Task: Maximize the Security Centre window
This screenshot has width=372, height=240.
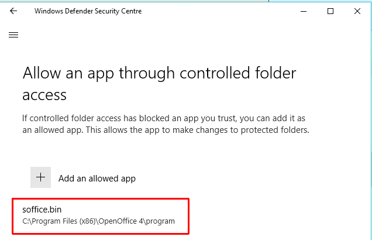Action: 330,11
